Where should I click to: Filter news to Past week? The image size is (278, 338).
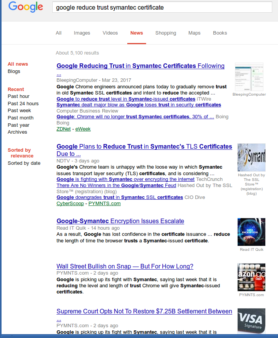pyautogui.click(x=19, y=111)
